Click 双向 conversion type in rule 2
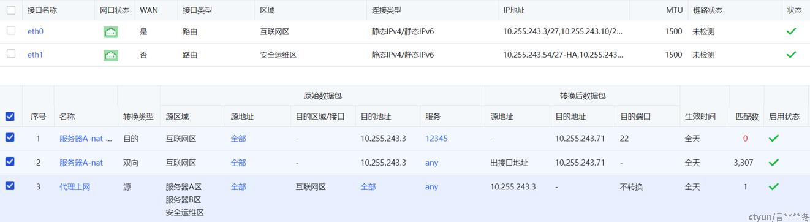The width and height of the screenshot is (810, 222). (131, 163)
